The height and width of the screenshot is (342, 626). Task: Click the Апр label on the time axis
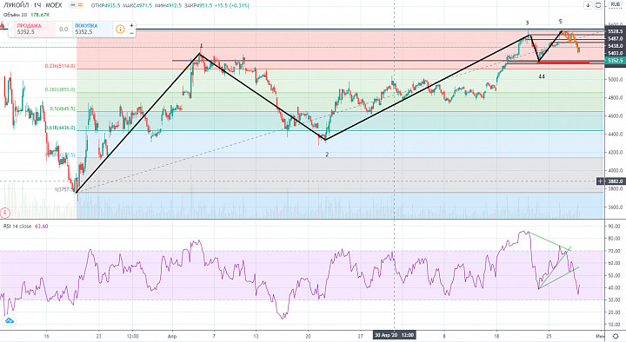click(x=172, y=336)
